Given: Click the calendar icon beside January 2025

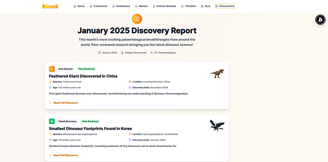Looking at the screenshot, I should coord(100,53).
